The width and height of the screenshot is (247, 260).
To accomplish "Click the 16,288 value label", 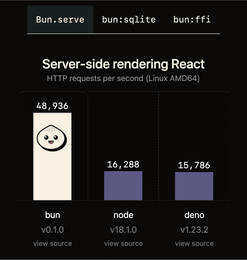I will pyautogui.click(x=123, y=164).
